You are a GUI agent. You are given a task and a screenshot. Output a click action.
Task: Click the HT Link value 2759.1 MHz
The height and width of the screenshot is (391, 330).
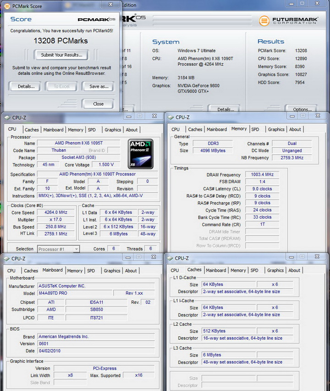(56, 234)
